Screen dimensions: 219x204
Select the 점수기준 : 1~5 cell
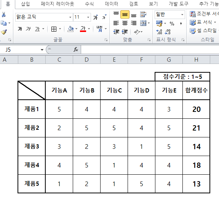coord(182,76)
